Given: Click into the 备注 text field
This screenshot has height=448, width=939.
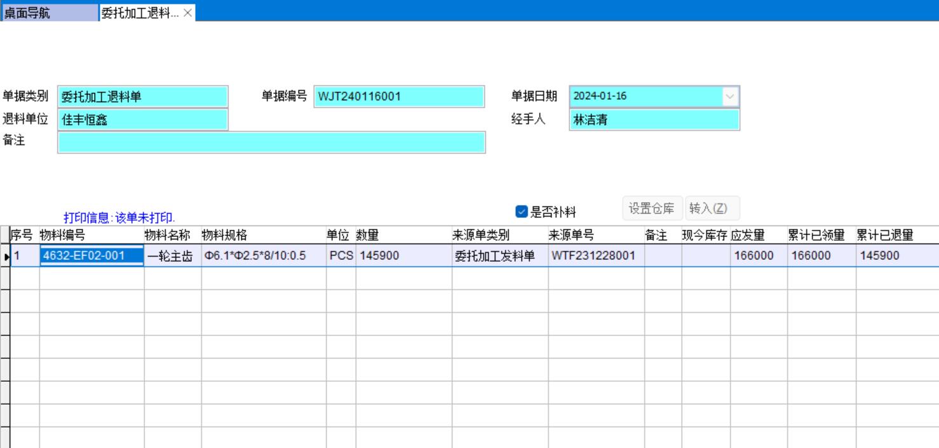Looking at the screenshot, I should pos(271,142).
